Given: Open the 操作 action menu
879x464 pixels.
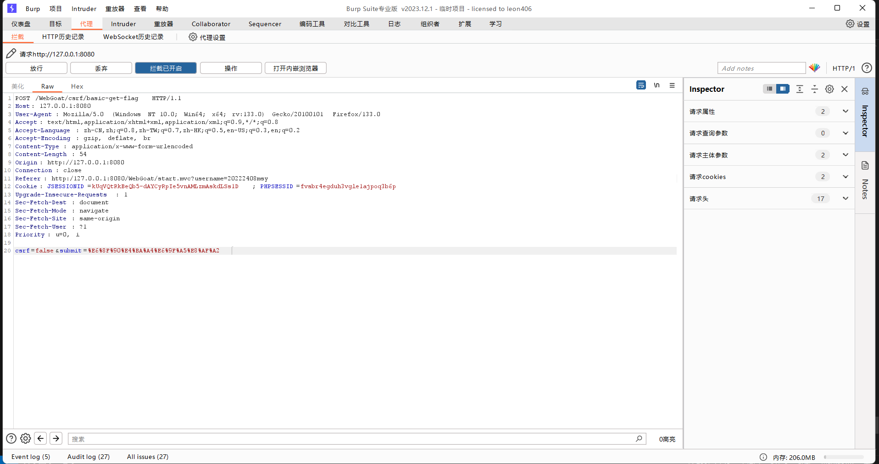Looking at the screenshot, I should tap(231, 68).
